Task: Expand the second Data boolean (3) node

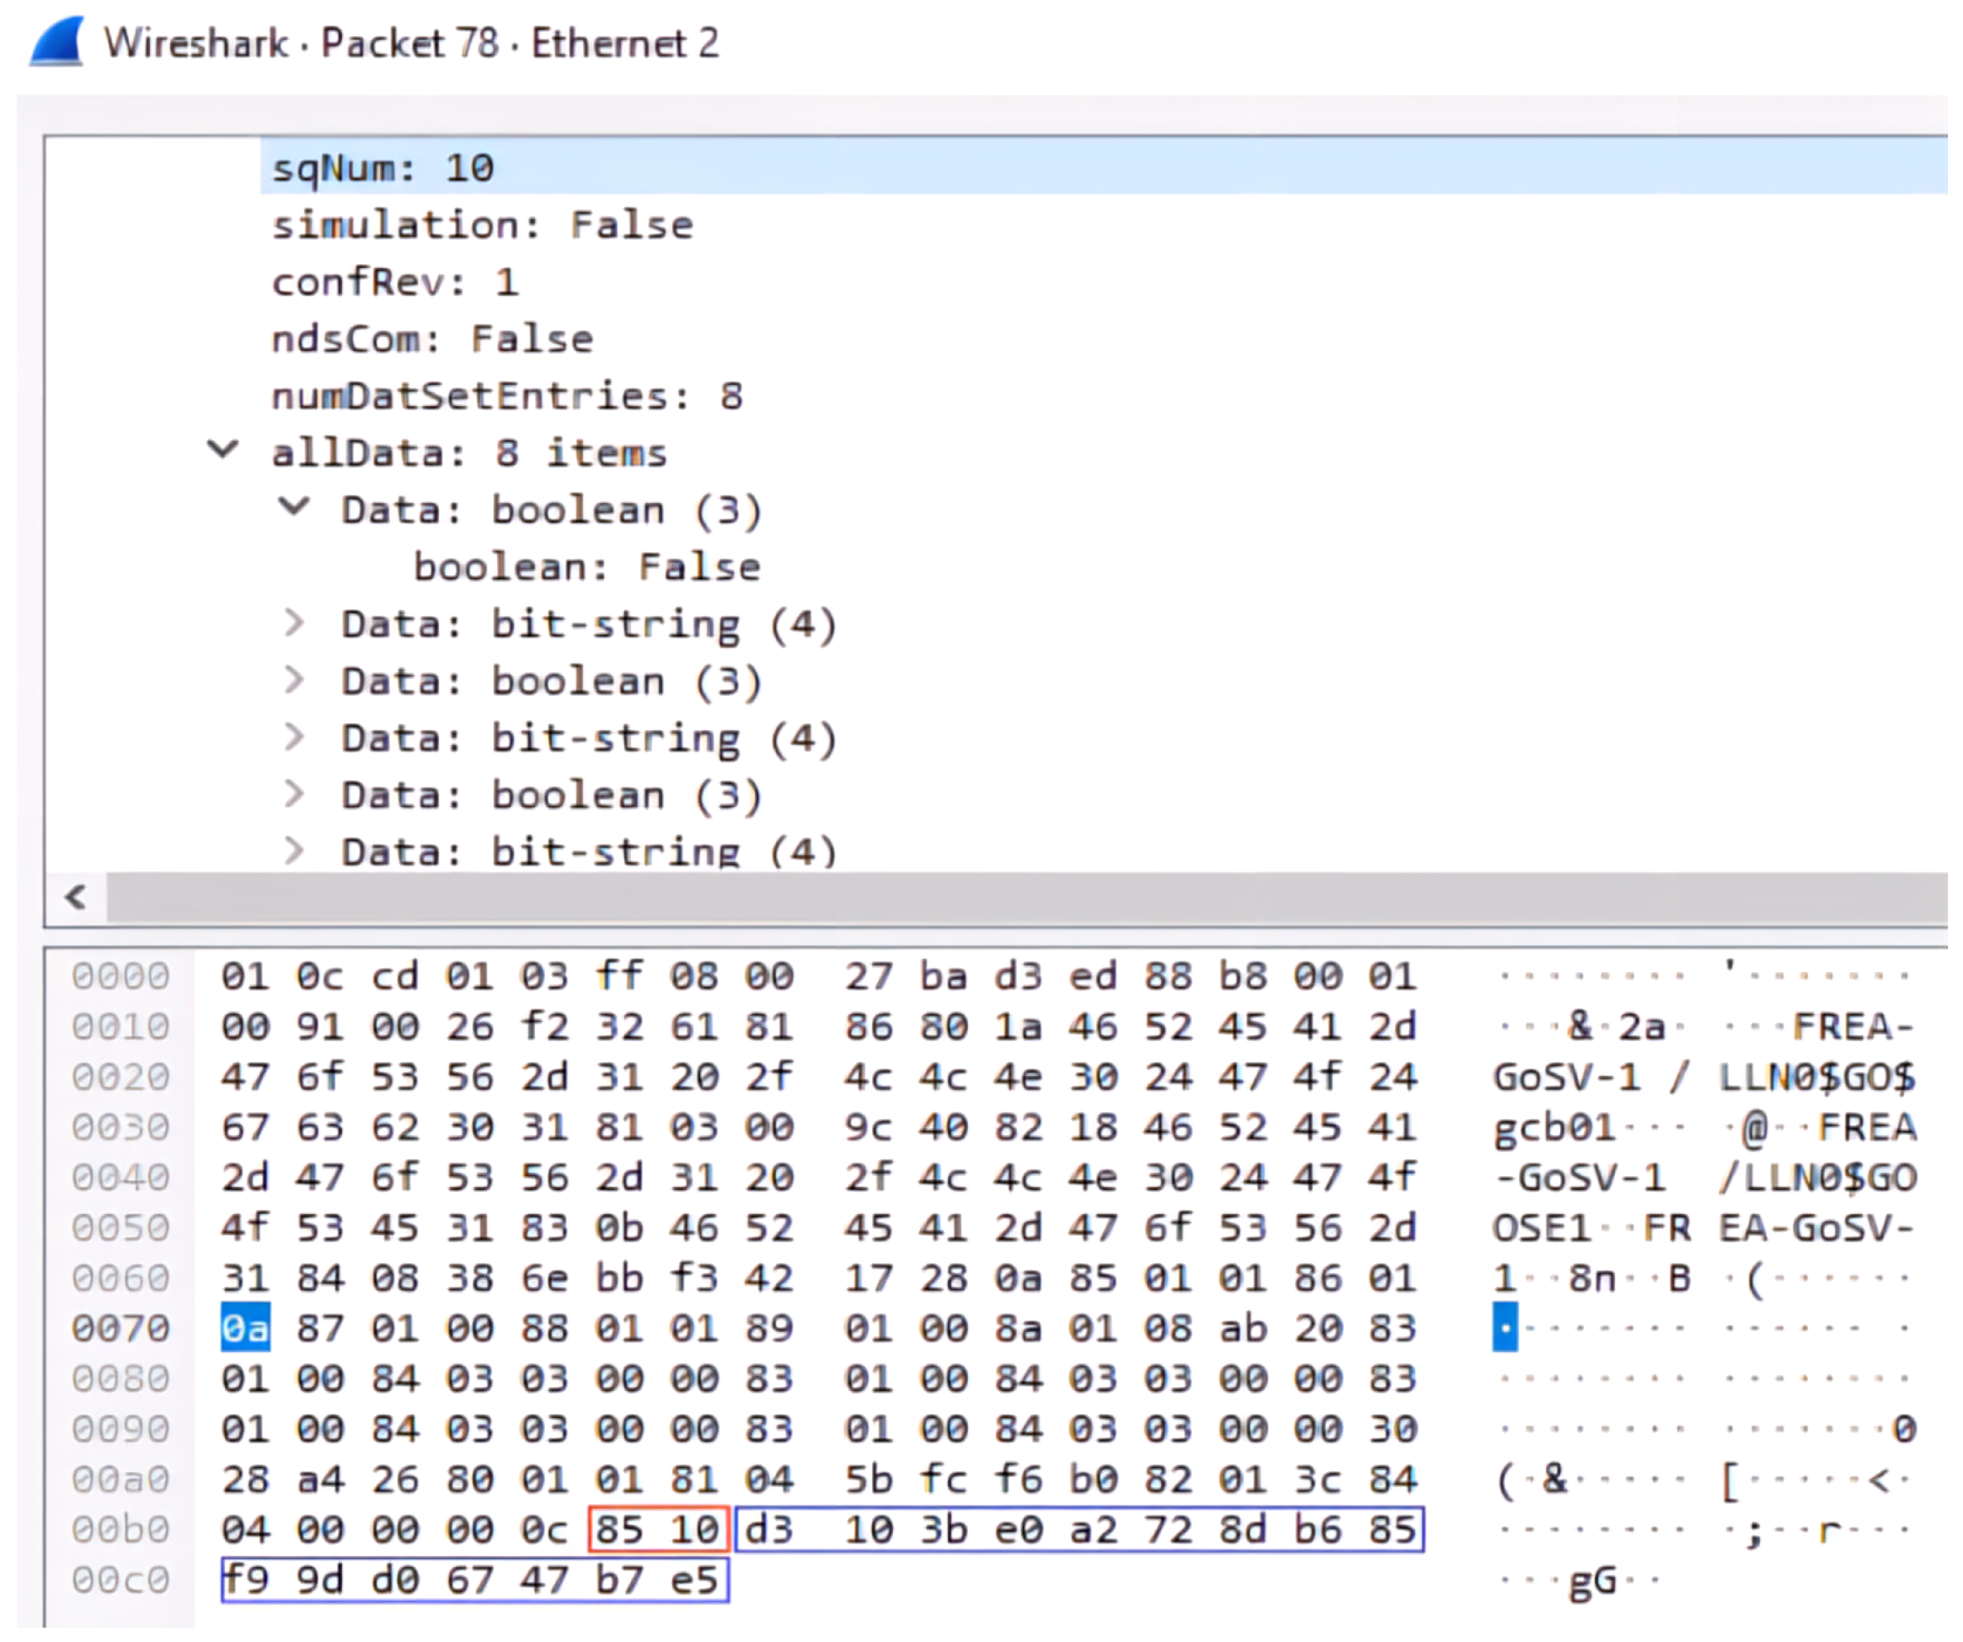Action: [x=293, y=679]
